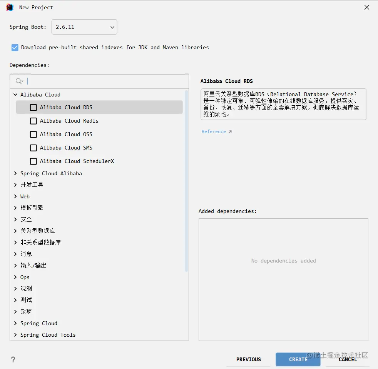The image size is (378, 369).
Task: Click the CREATE button
Action: click(298, 359)
